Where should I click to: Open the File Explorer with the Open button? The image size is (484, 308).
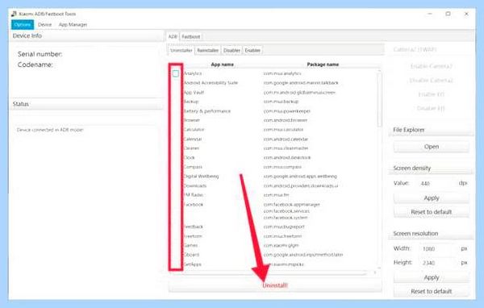pyautogui.click(x=432, y=147)
